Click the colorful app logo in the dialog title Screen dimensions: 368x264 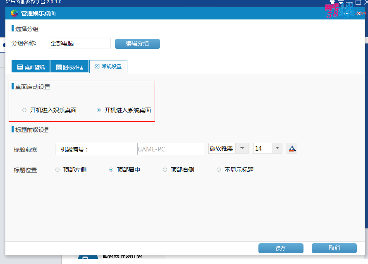tap(14, 13)
